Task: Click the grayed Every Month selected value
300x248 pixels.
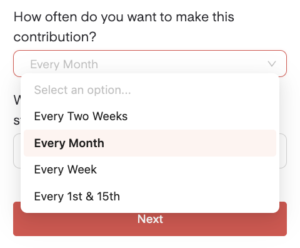Action: (64, 65)
